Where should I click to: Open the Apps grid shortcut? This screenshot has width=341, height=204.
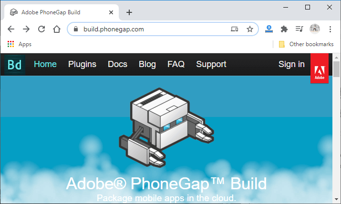tap(20, 44)
